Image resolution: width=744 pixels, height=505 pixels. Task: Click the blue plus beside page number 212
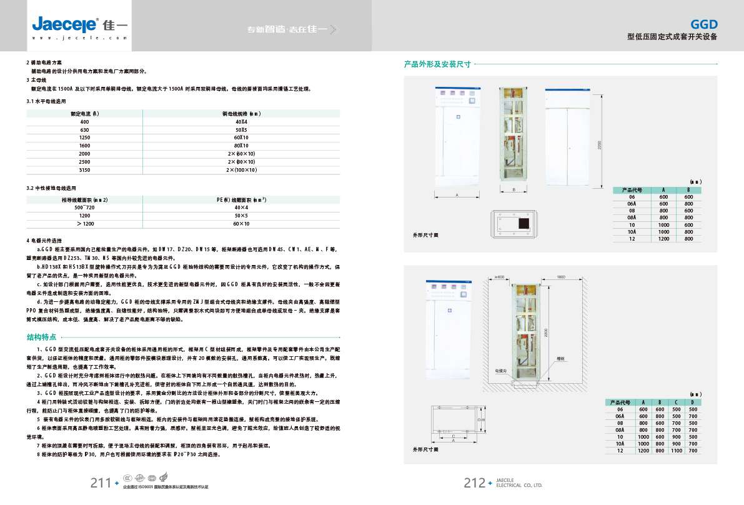490,484
